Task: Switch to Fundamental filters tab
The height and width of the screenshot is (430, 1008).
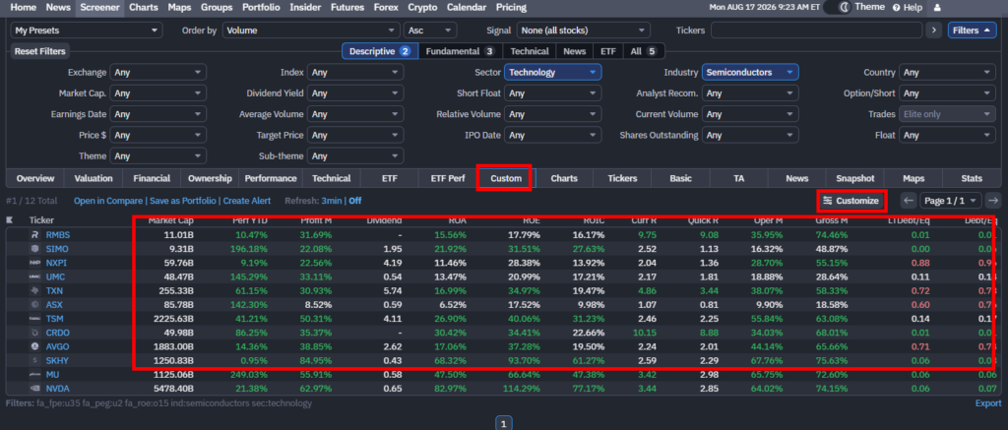Action: click(461, 51)
